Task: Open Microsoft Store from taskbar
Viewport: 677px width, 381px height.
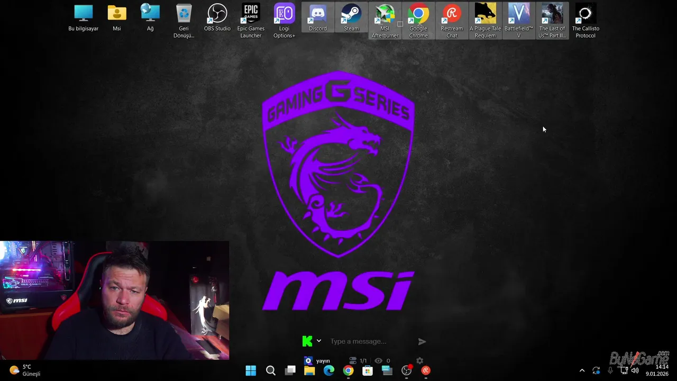Action: pos(368,370)
